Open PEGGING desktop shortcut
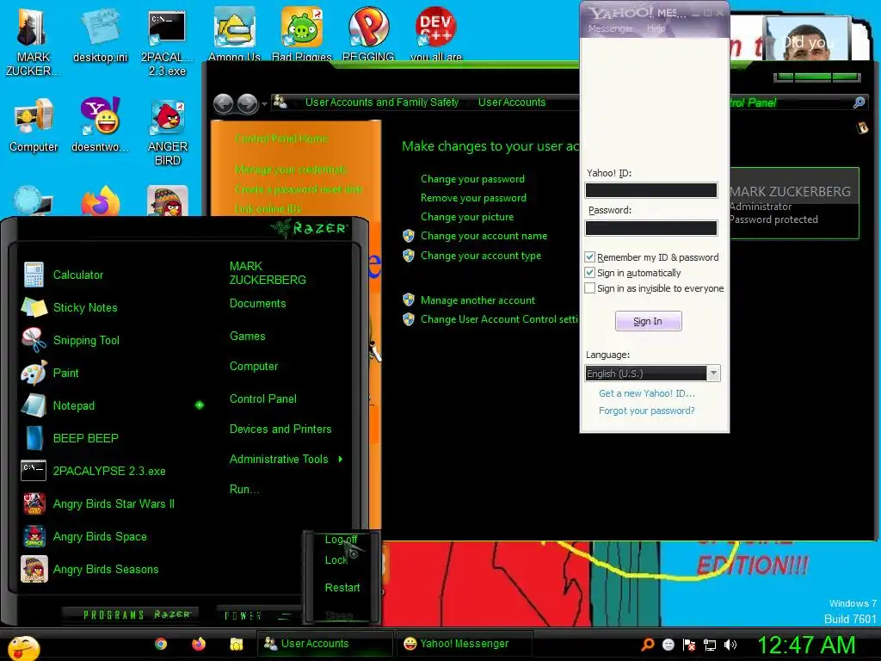Viewport: 881px width, 661px height. [x=368, y=34]
